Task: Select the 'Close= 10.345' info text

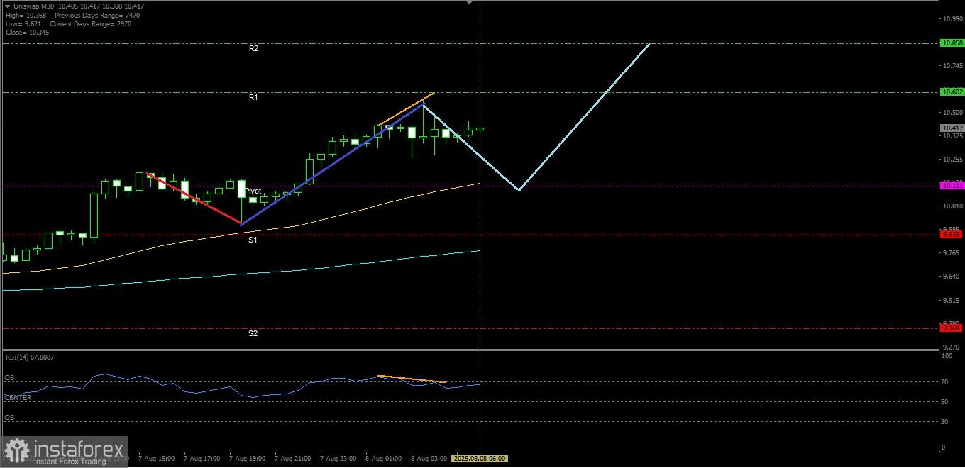Action: click(27, 32)
